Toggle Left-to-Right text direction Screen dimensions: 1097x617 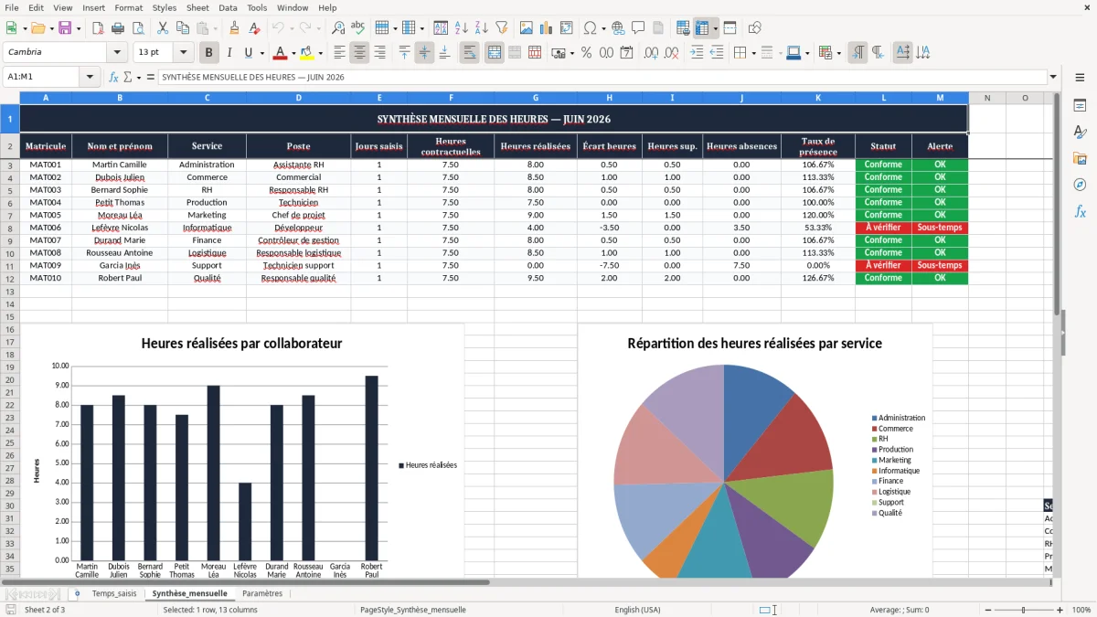[857, 53]
